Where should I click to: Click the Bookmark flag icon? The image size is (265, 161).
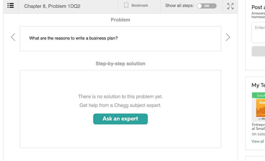coord(126,5)
